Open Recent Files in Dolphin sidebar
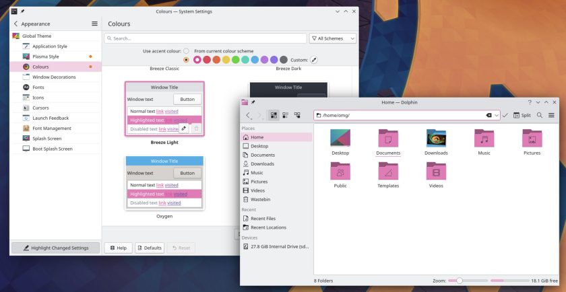Screen dimensions: 566x292 (x=276, y=219)
